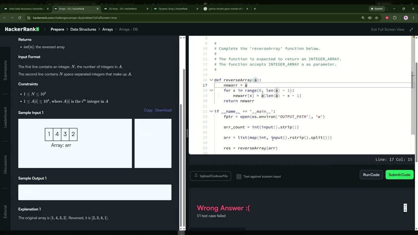The width and height of the screenshot is (418, 235).
Task: Switch to the python len(arr) Google tab
Action: click(x=225, y=9)
